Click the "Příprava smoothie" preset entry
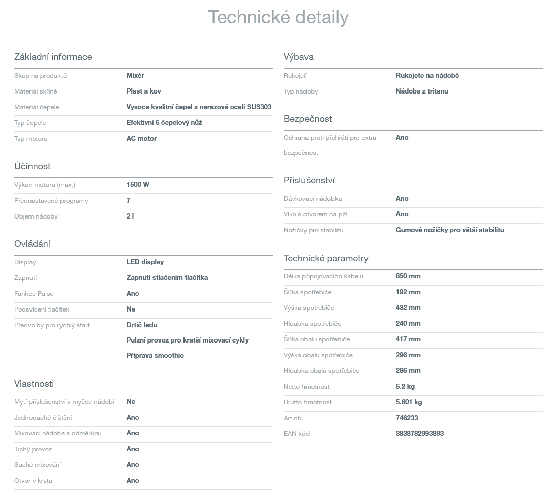 [x=155, y=356]
